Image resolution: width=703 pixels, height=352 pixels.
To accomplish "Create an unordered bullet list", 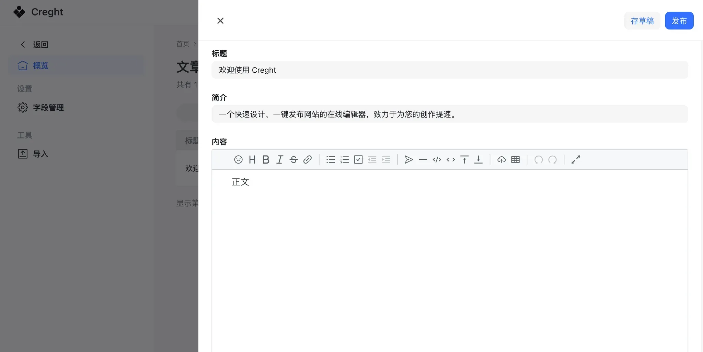I will pos(331,159).
